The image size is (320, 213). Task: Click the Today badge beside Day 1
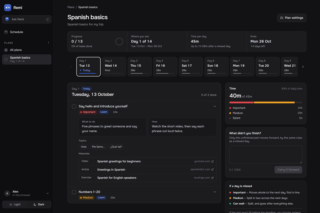pos(86,89)
